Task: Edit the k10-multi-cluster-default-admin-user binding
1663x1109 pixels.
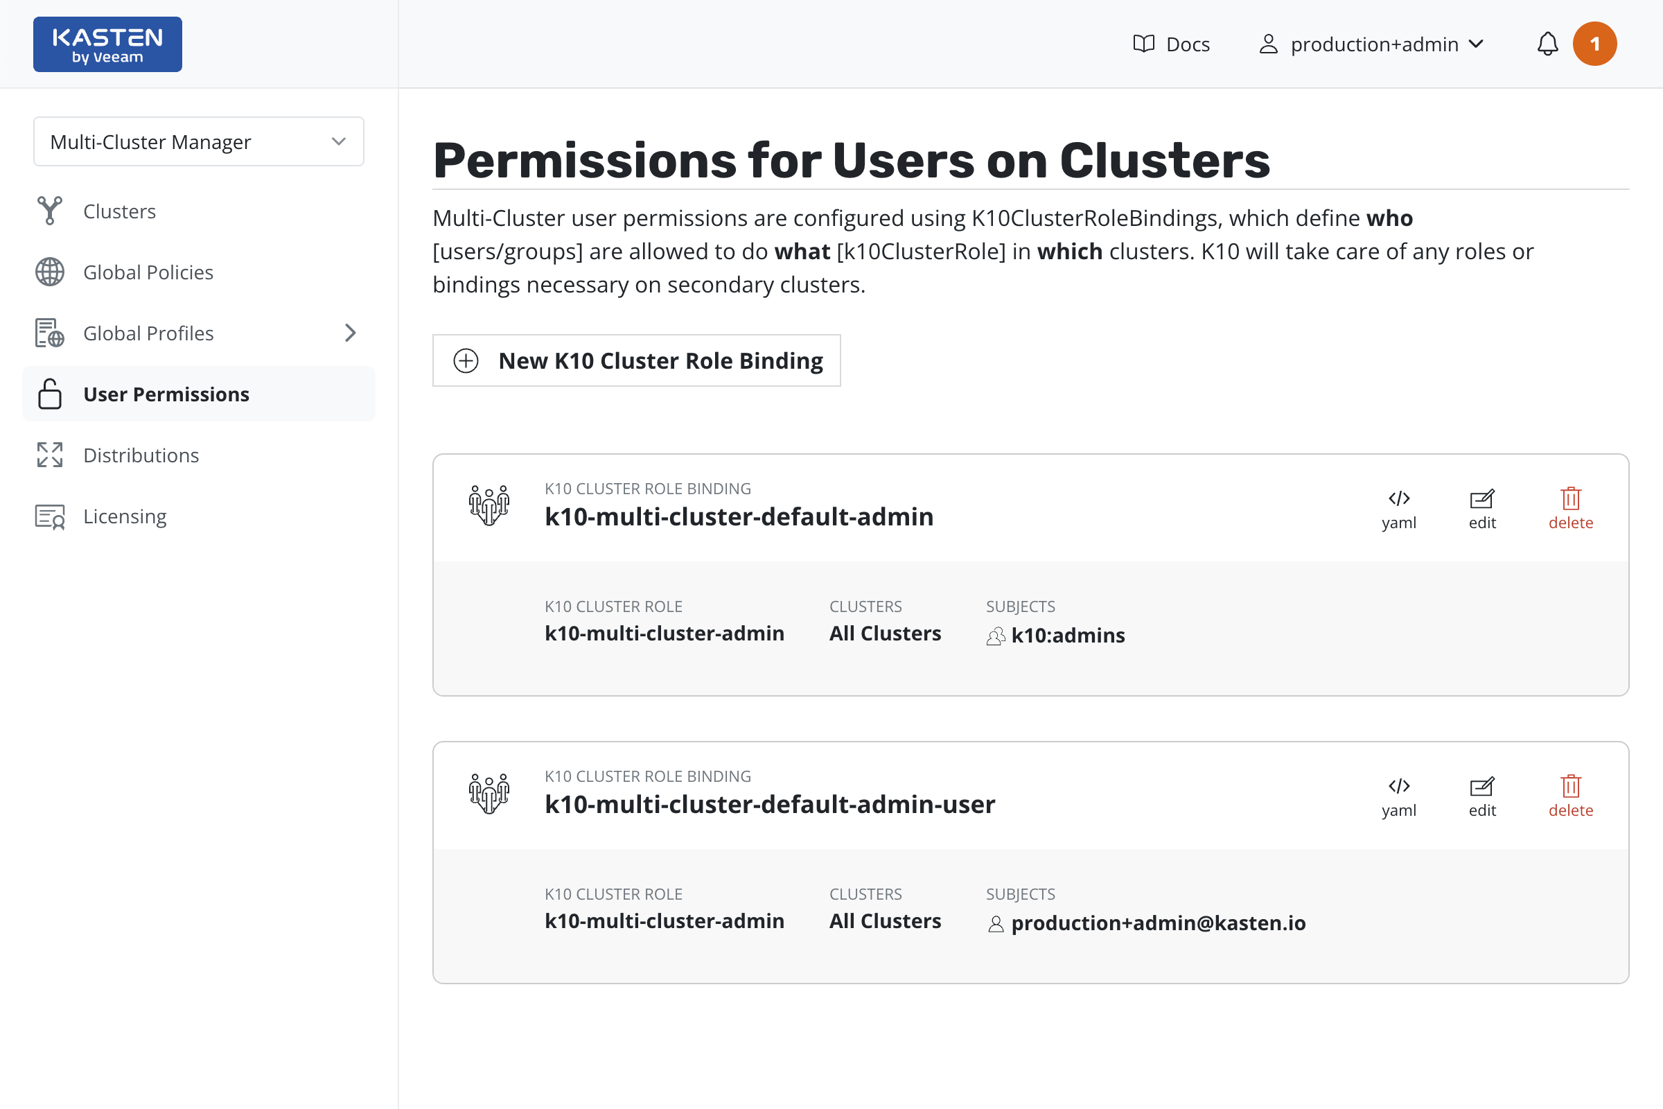Action: pyautogui.click(x=1482, y=796)
